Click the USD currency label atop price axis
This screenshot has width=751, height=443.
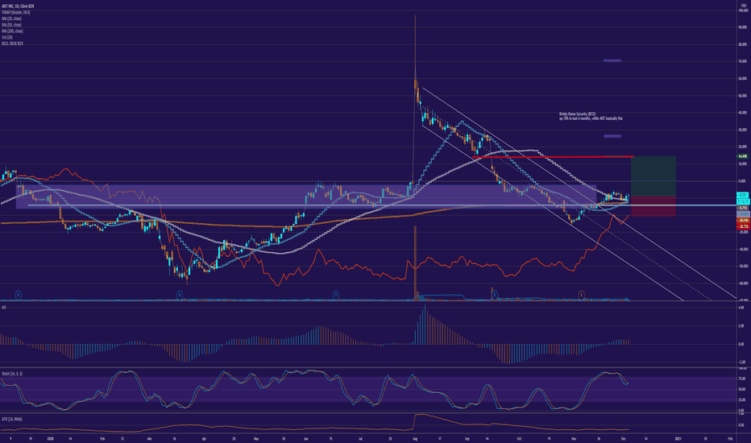tap(744, 6)
